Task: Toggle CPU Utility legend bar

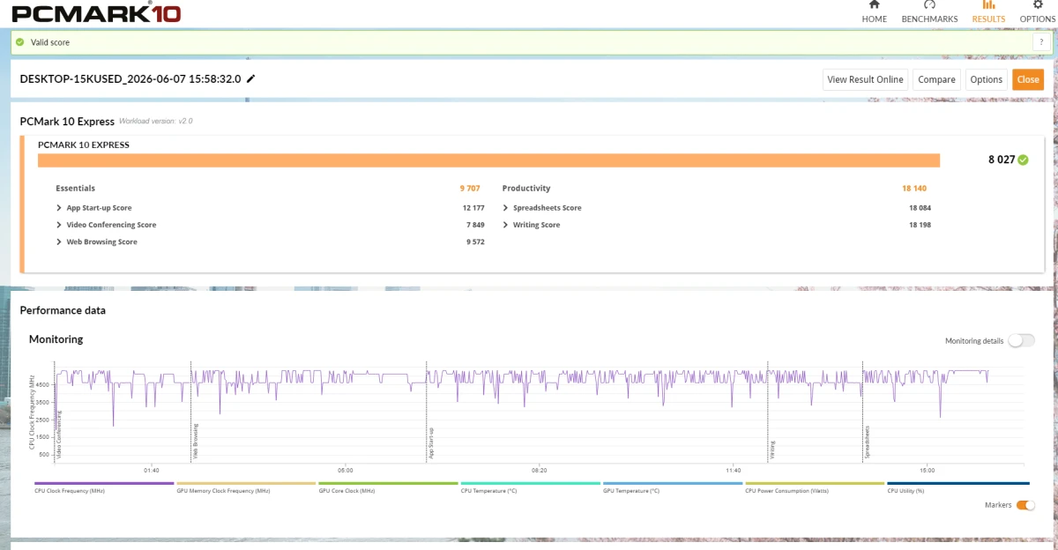Action: 957,483
